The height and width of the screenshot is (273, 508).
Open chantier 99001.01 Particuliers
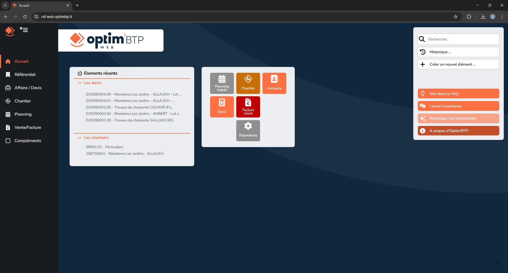coord(105,147)
